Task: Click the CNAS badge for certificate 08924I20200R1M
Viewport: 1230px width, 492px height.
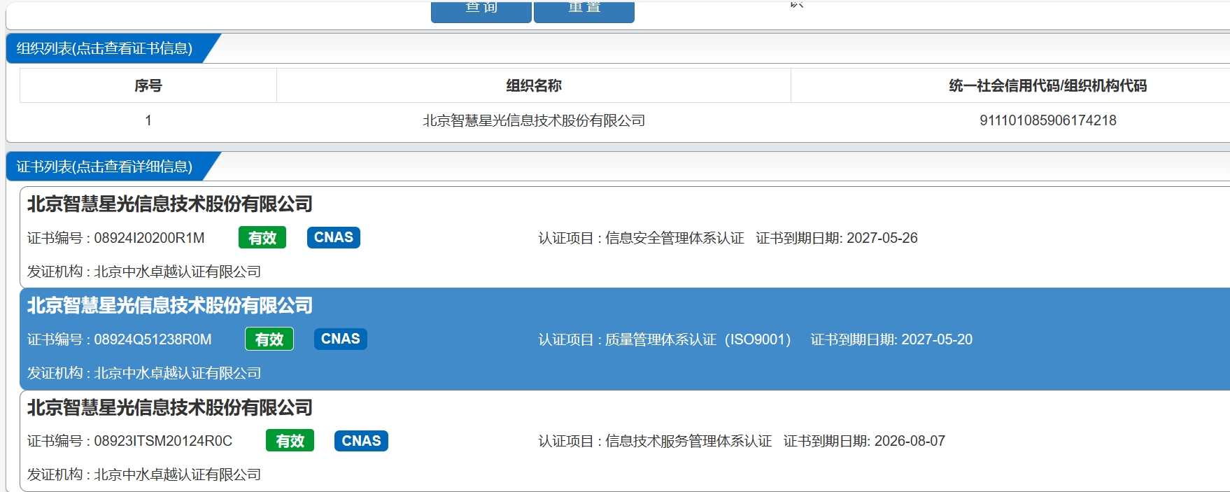Action: (x=334, y=237)
